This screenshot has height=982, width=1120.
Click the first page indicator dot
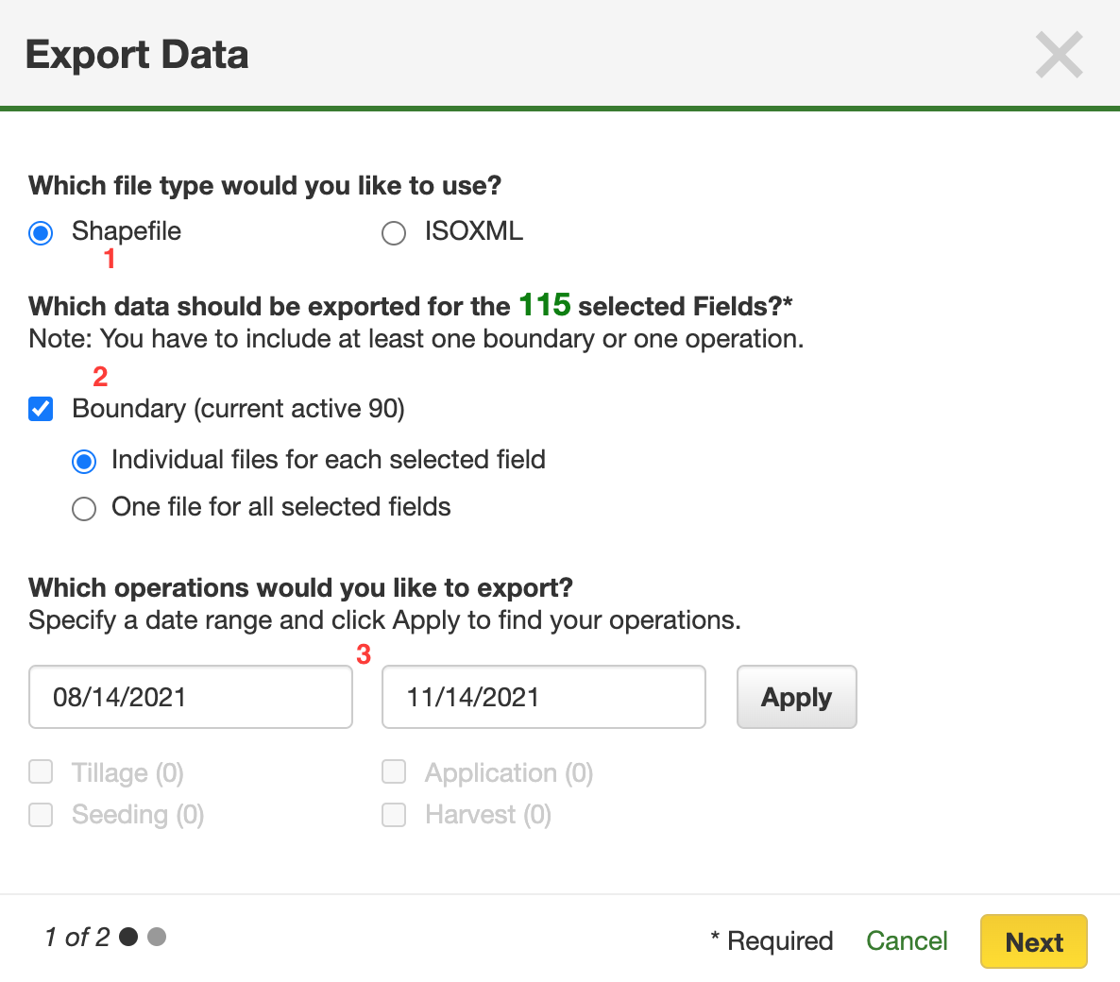[129, 937]
